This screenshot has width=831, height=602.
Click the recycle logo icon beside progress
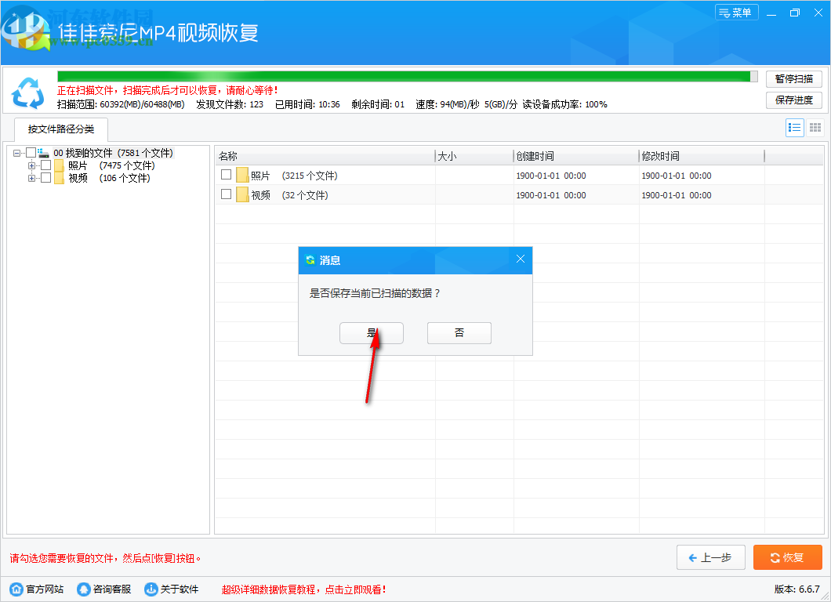click(x=28, y=93)
